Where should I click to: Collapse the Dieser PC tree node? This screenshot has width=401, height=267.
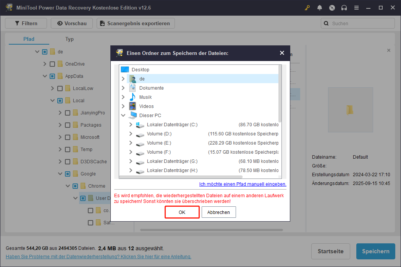(x=123, y=115)
